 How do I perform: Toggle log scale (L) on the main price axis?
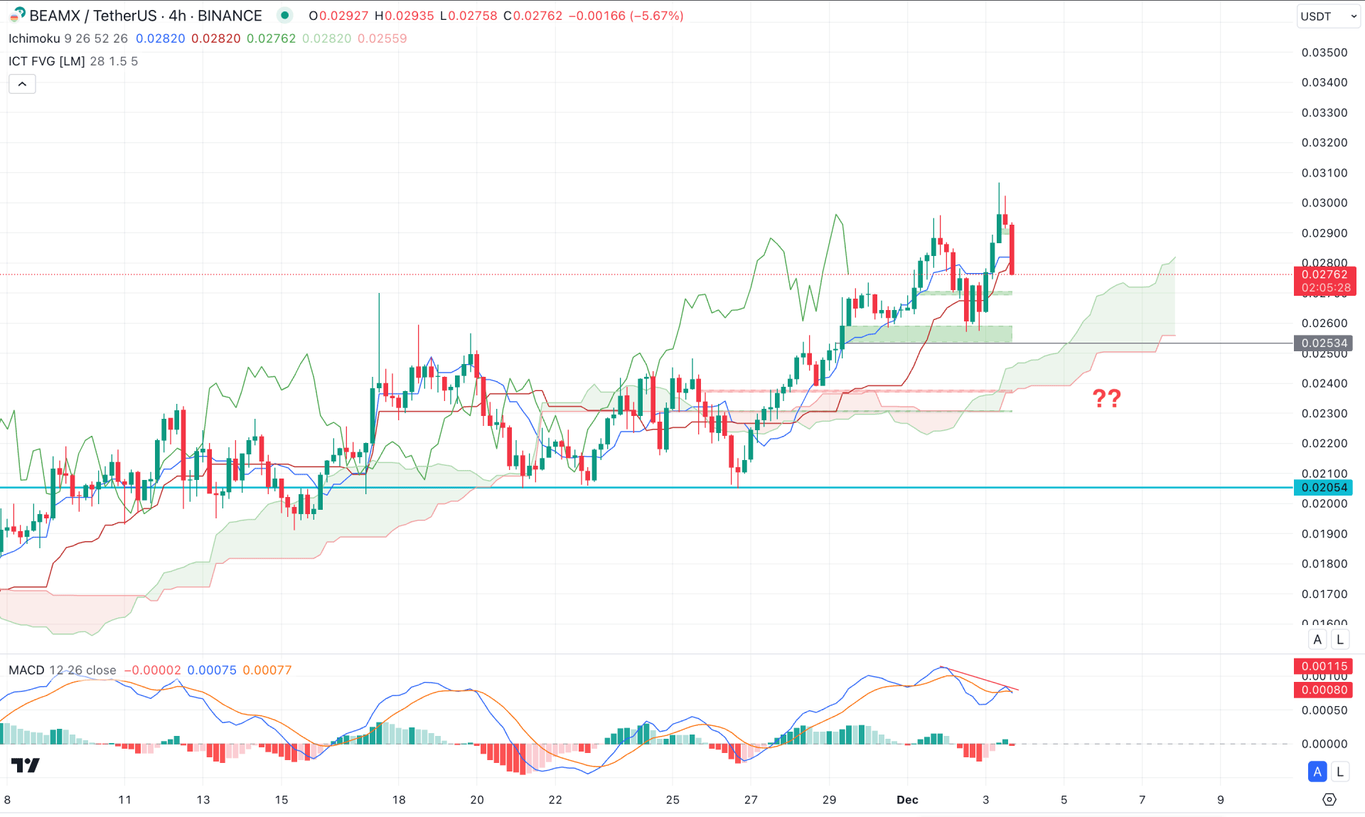[x=1340, y=639]
